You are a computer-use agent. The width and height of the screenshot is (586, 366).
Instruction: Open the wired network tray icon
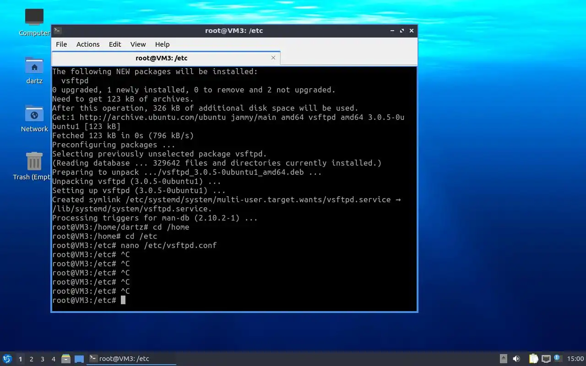point(546,359)
